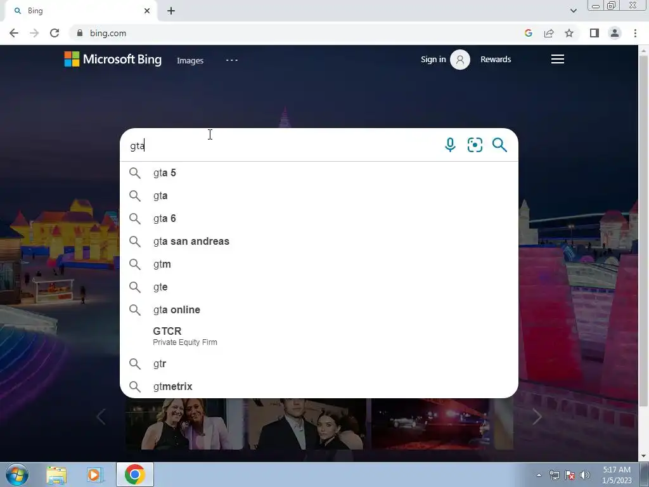Viewport: 649px width, 487px height.
Task: Open the Images link
Action: (x=190, y=60)
